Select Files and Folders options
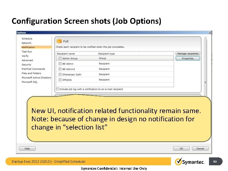Viewport: 228px width, 171px height. tap(31, 73)
